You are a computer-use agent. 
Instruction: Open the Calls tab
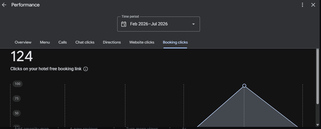pyautogui.click(x=63, y=42)
